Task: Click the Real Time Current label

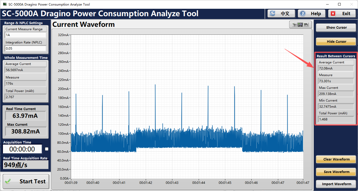Action: pos(21,109)
